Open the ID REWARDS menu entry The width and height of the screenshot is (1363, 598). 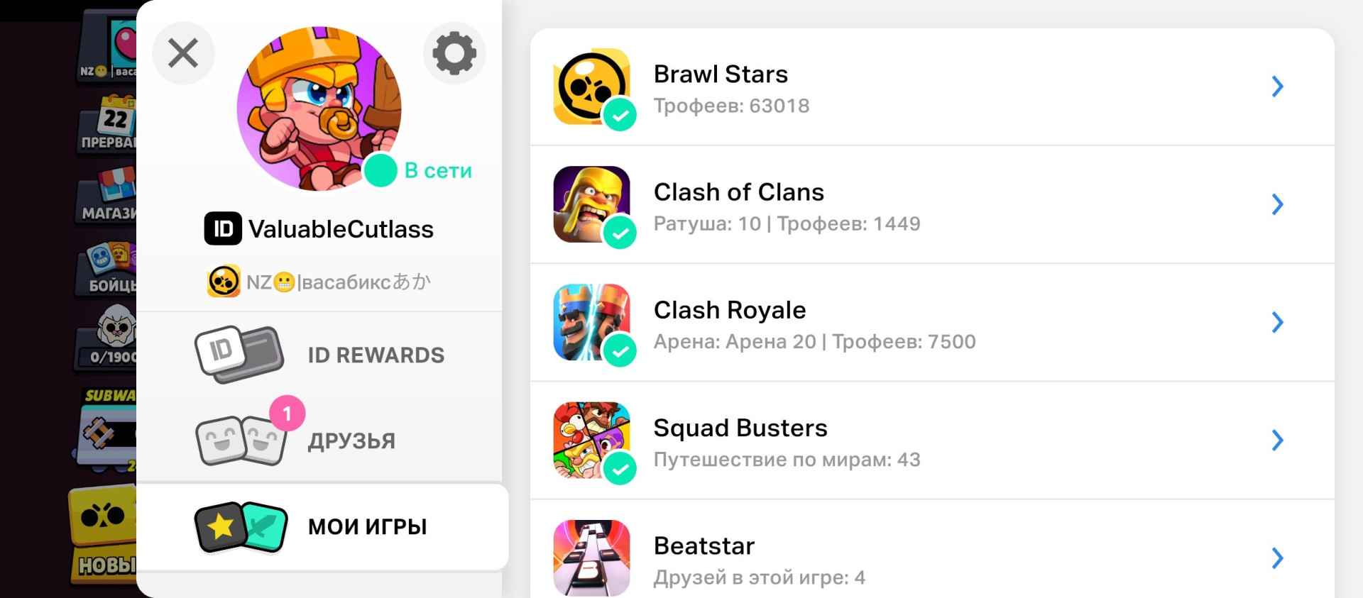319,355
